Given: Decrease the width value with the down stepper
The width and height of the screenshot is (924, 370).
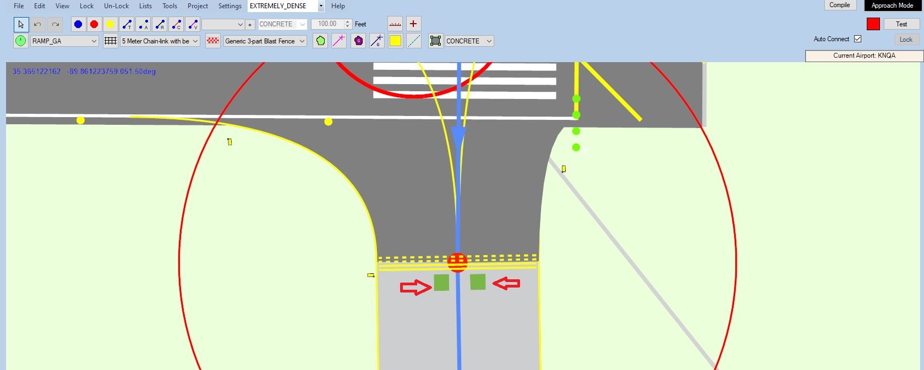Looking at the screenshot, I should (348, 26).
